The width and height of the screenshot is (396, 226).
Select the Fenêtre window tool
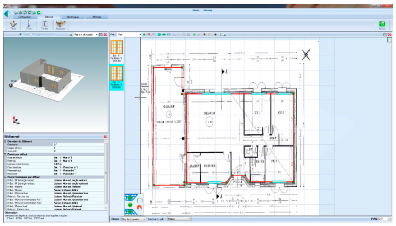pyautogui.click(x=45, y=25)
